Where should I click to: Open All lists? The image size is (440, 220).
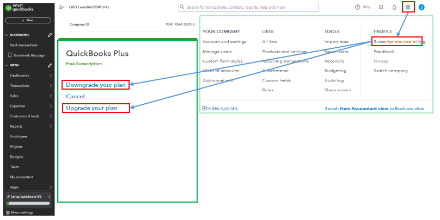point(270,42)
